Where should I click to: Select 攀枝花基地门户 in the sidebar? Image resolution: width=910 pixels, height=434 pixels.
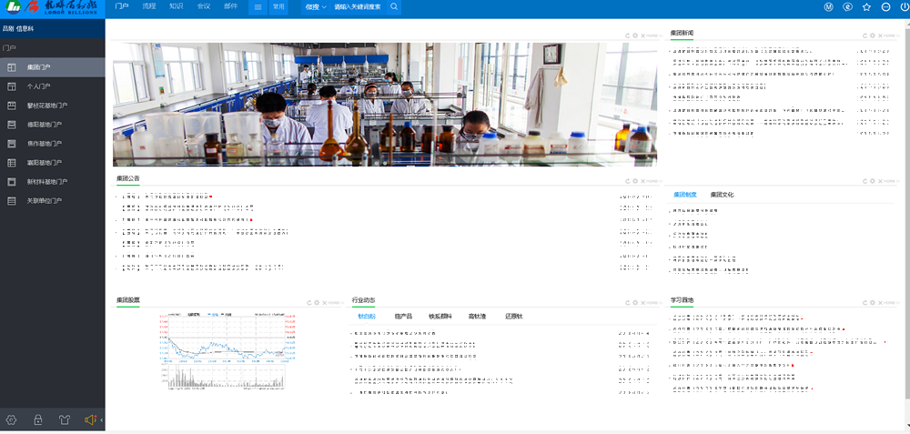(x=52, y=106)
